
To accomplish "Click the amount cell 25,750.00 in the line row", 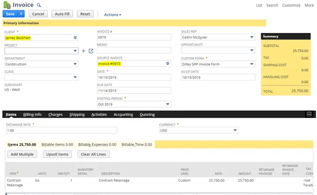I will tap(246, 180).
